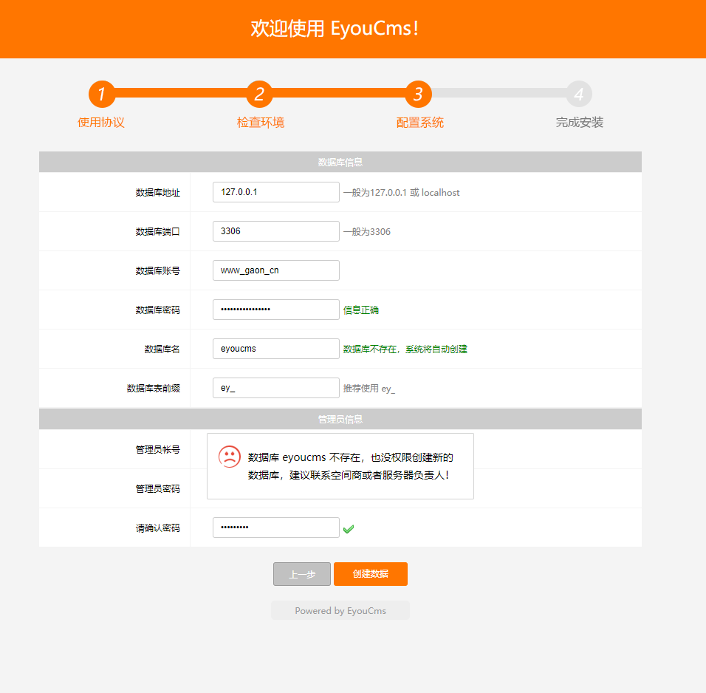
Task: Click the 信息正确 status text
Action: [x=361, y=310]
